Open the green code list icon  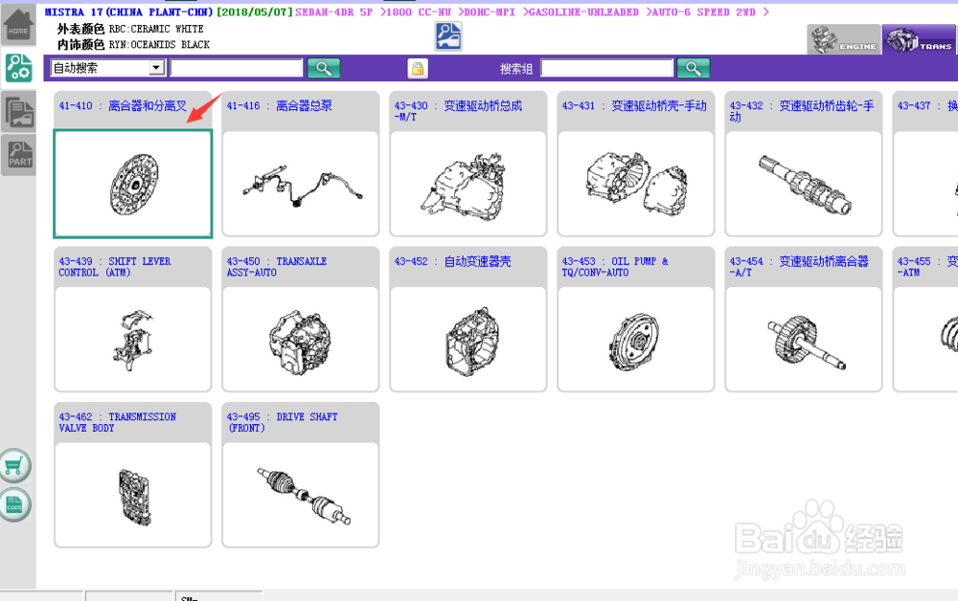click(x=14, y=505)
